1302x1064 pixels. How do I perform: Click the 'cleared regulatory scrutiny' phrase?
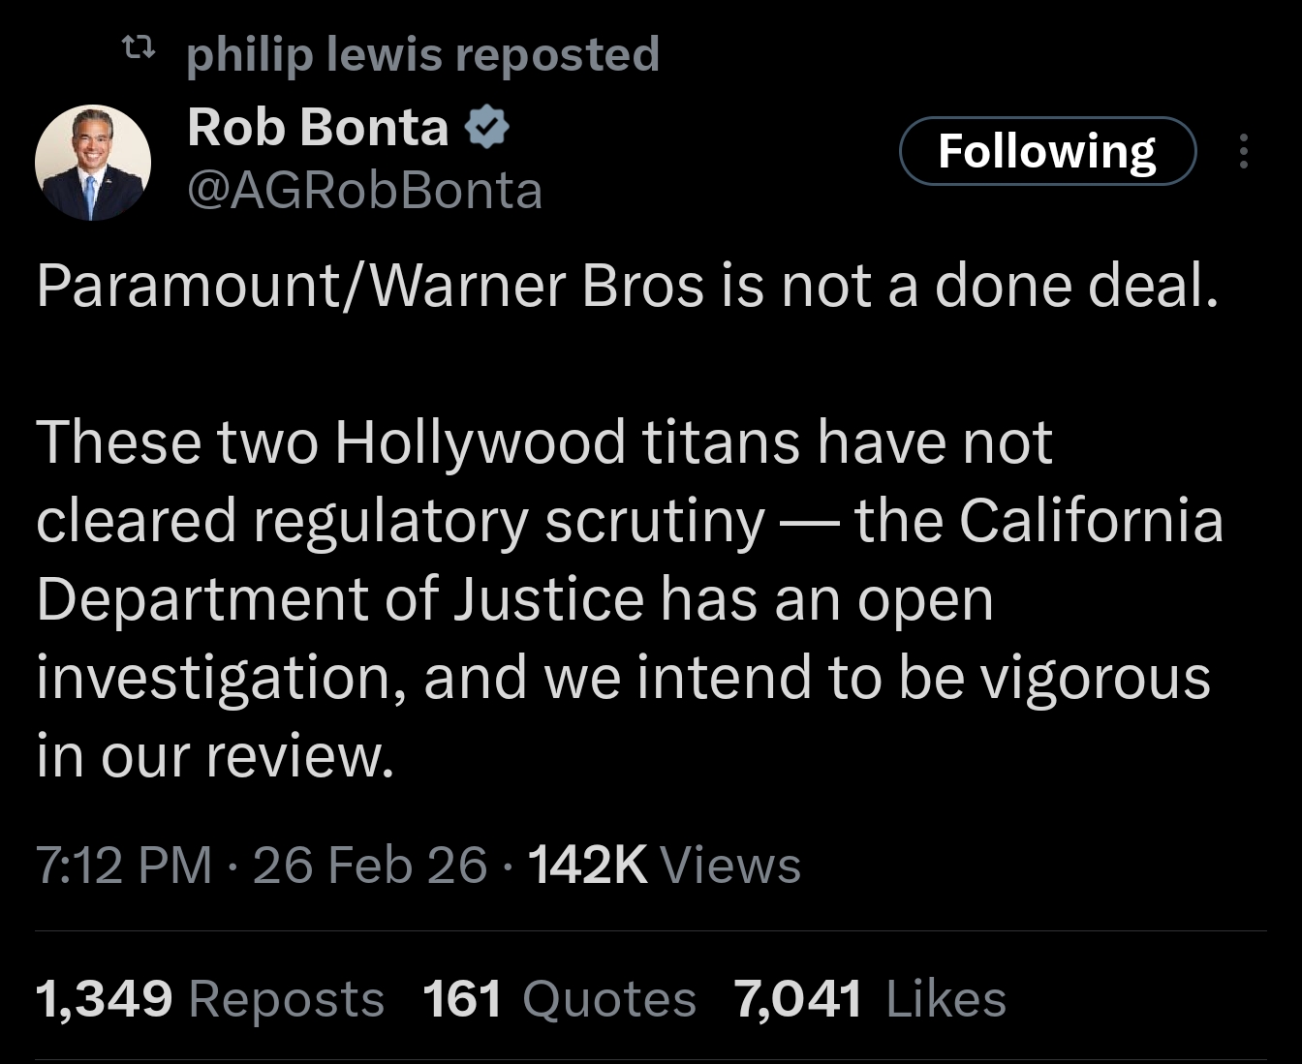click(x=400, y=521)
